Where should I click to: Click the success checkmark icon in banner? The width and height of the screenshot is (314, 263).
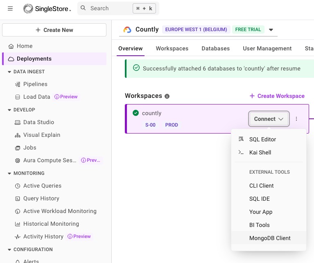136,68
